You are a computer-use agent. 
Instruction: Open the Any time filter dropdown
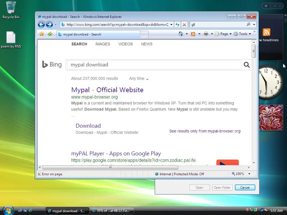pos(138,79)
